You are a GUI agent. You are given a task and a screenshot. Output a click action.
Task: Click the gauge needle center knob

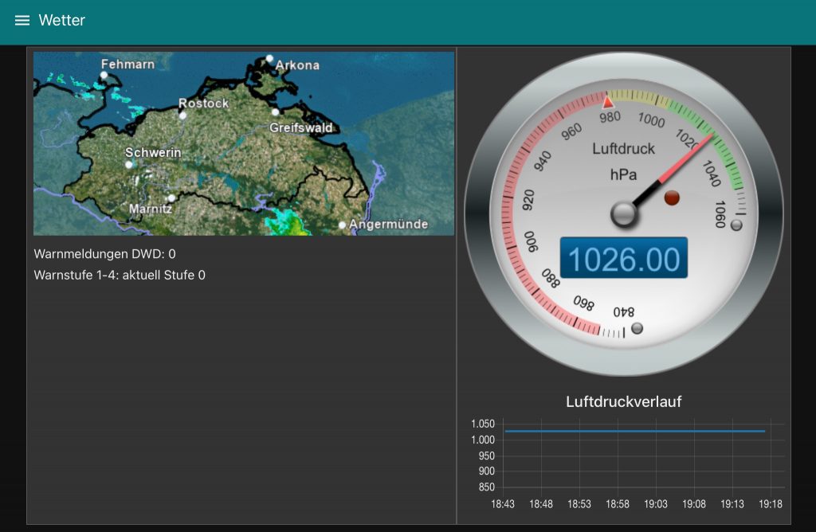pos(623,213)
